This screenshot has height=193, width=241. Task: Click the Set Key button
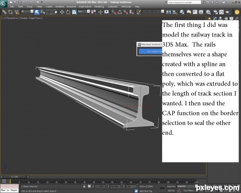click(171, 191)
